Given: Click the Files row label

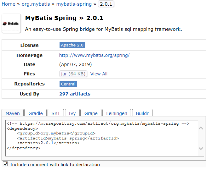Looking at the screenshot, I should [x=29, y=74].
